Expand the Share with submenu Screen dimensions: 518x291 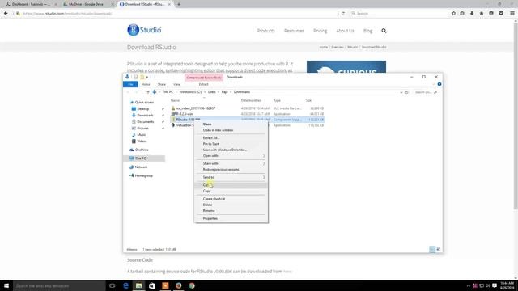231,163
